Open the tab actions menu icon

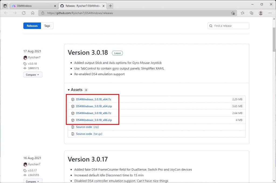[x=5, y=6]
